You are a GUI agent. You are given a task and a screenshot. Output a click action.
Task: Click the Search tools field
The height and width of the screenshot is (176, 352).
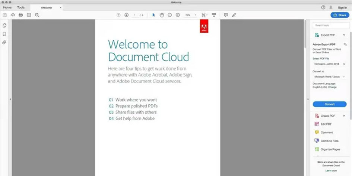331,25
